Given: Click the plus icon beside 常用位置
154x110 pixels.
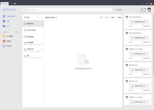Looking at the screenshot, I should click(x=38, y=17).
